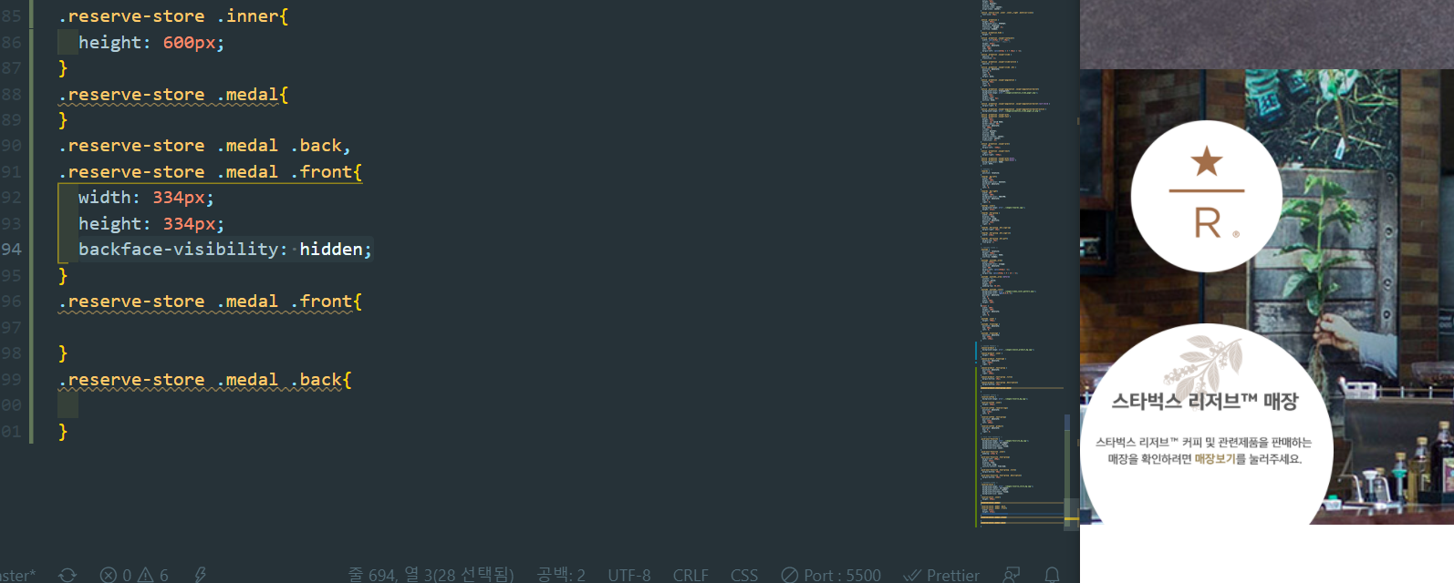Click the feedback person icon in status bar
Image resolution: width=1454 pixels, height=583 pixels.
tap(1012, 575)
